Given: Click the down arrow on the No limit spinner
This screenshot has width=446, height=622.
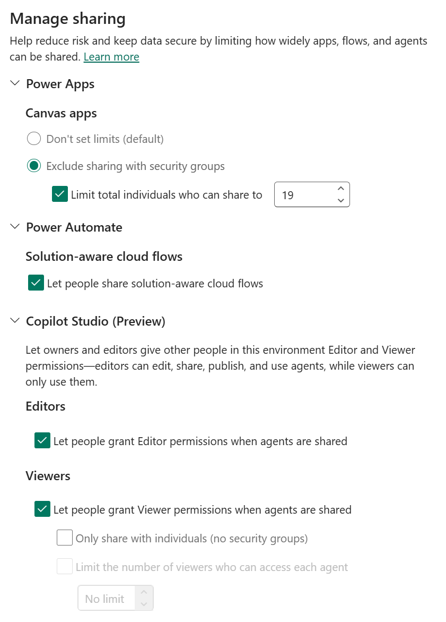Looking at the screenshot, I should (x=144, y=604).
